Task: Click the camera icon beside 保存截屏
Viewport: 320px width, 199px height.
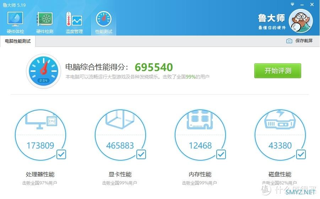Action: coord(289,41)
